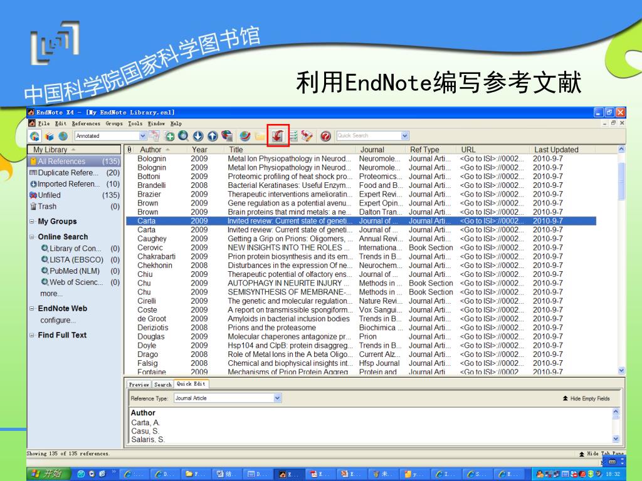The image size is (642, 481).
Task: Sort references by the Year column header
Action: pos(206,150)
